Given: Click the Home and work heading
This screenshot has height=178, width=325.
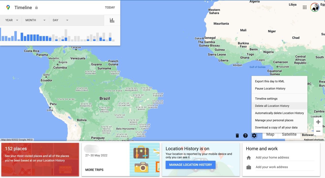Looking at the screenshot, I should click(x=262, y=149).
